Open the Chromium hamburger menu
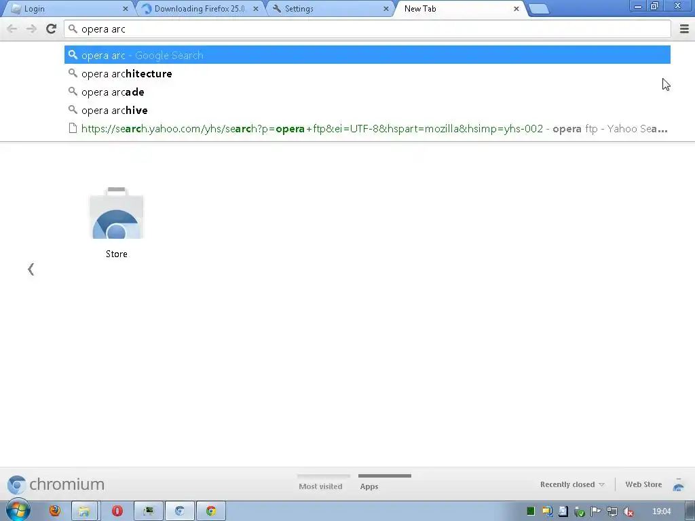Viewport: 695px width, 521px height. tap(684, 29)
